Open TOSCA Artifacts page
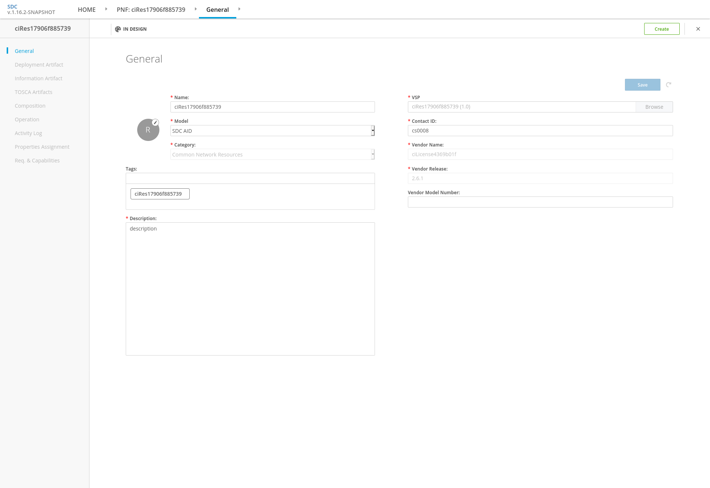This screenshot has width=710, height=488. [34, 92]
